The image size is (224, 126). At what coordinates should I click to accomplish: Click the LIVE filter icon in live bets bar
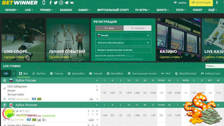(x=6, y=74)
